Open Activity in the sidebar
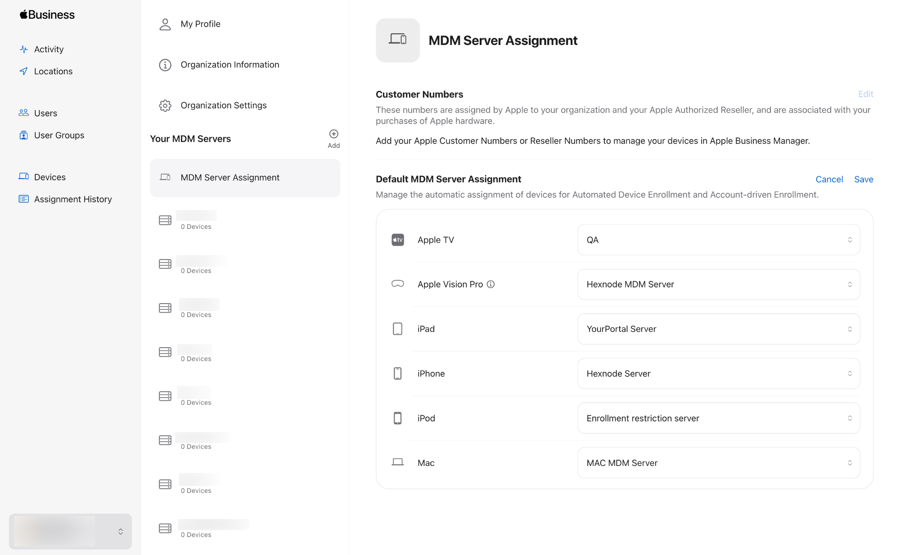 (x=49, y=49)
